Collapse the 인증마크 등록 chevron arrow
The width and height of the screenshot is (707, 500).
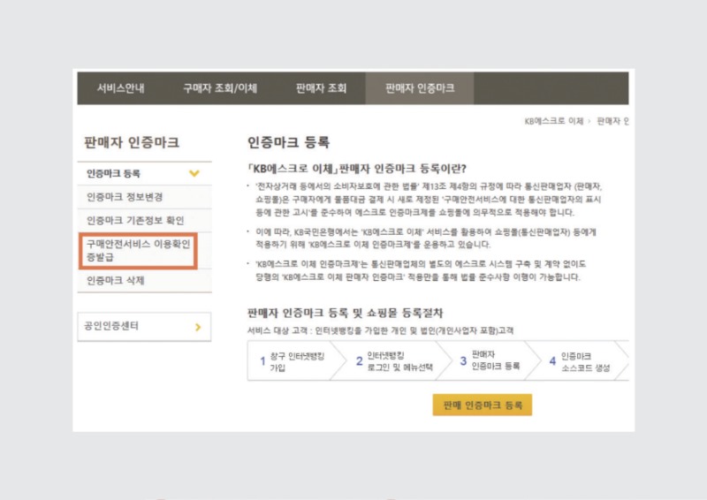tap(194, 174)
